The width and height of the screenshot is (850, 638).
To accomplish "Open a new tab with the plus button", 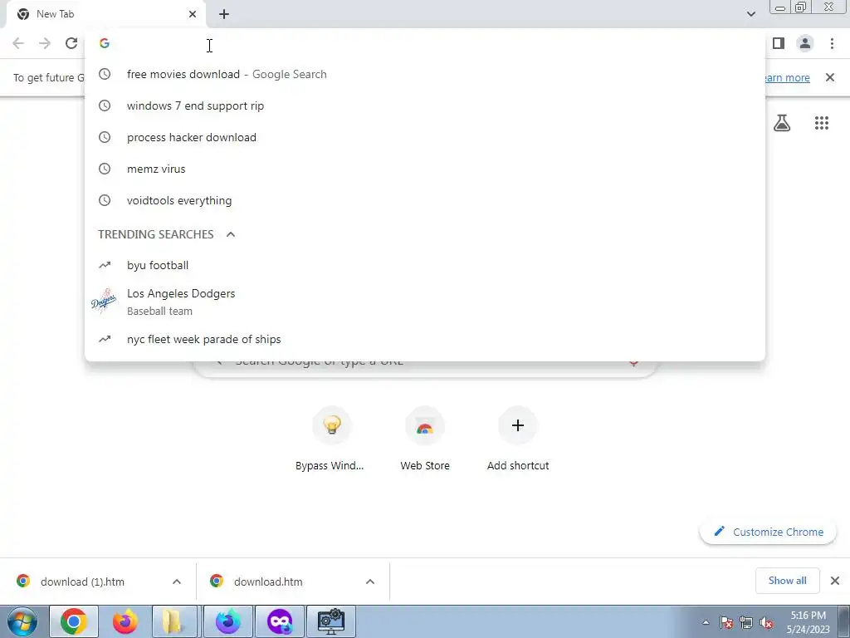I will click(x=224, y=14).
